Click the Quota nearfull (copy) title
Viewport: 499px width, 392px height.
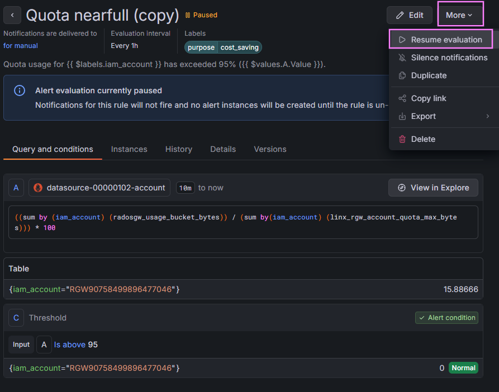102,15
